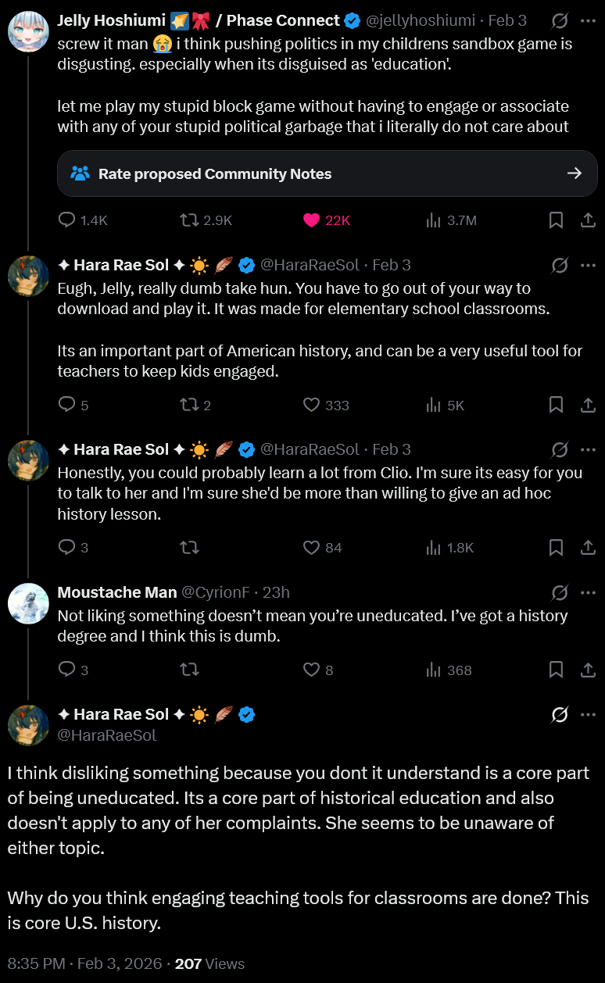Reply to Jelly Hoshiumi's post
This screenshot has width=605, height=983.
[68, 220]
